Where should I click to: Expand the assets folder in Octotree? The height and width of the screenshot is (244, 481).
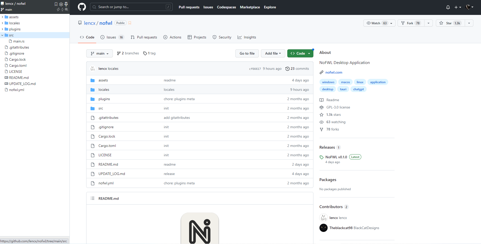point(3,17)
